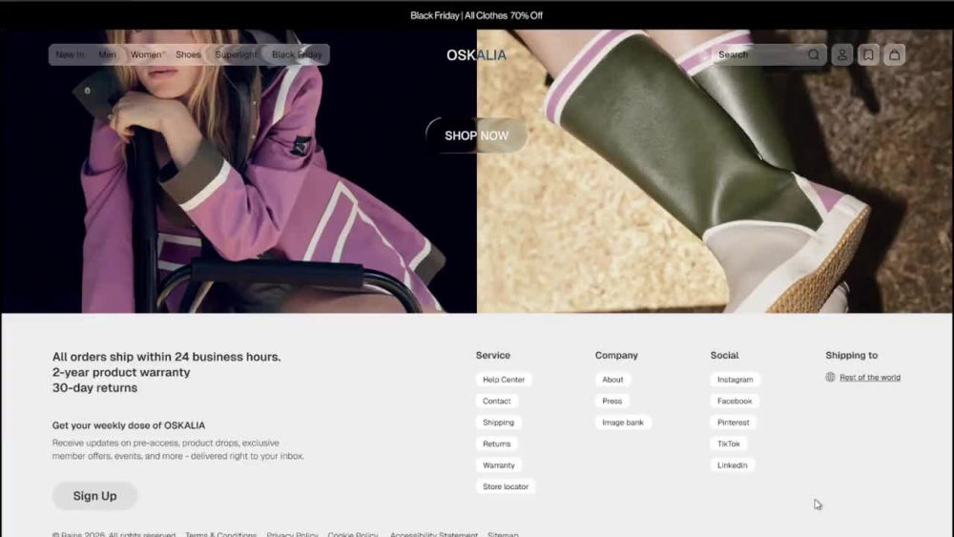Open the saved items bookmark icon

[868, 54]
